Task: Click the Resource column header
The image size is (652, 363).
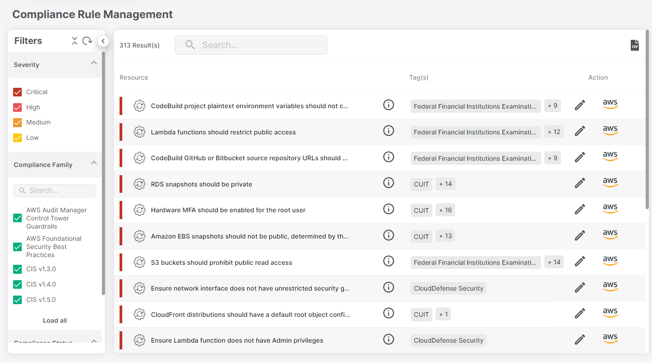Action: click(134, 77)
